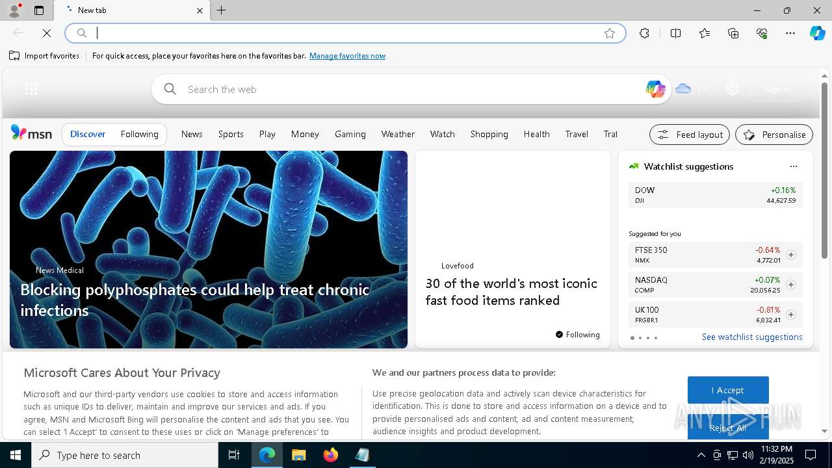The width and height of the screenshot is (832, 468).
Task: Switch to the Following tab
Action: click(139, 134)
